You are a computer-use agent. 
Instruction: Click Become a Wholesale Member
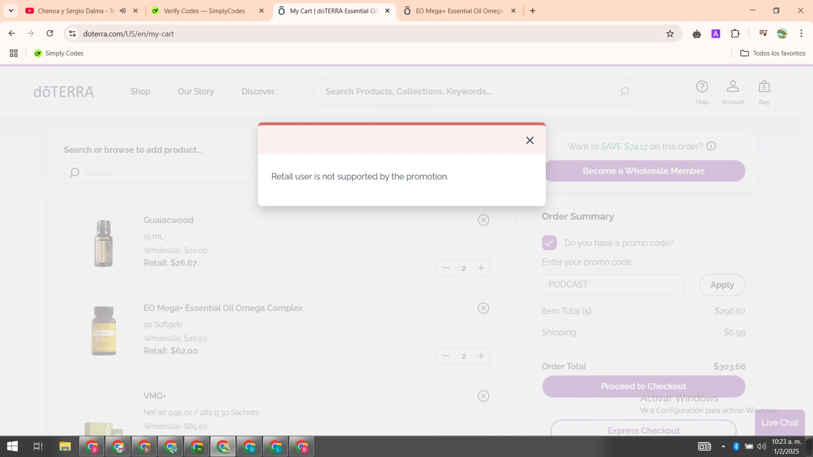[x=643, y=171]
